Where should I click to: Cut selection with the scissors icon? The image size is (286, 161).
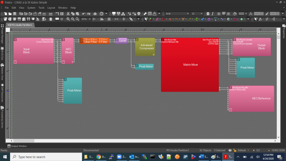[68, 14]
